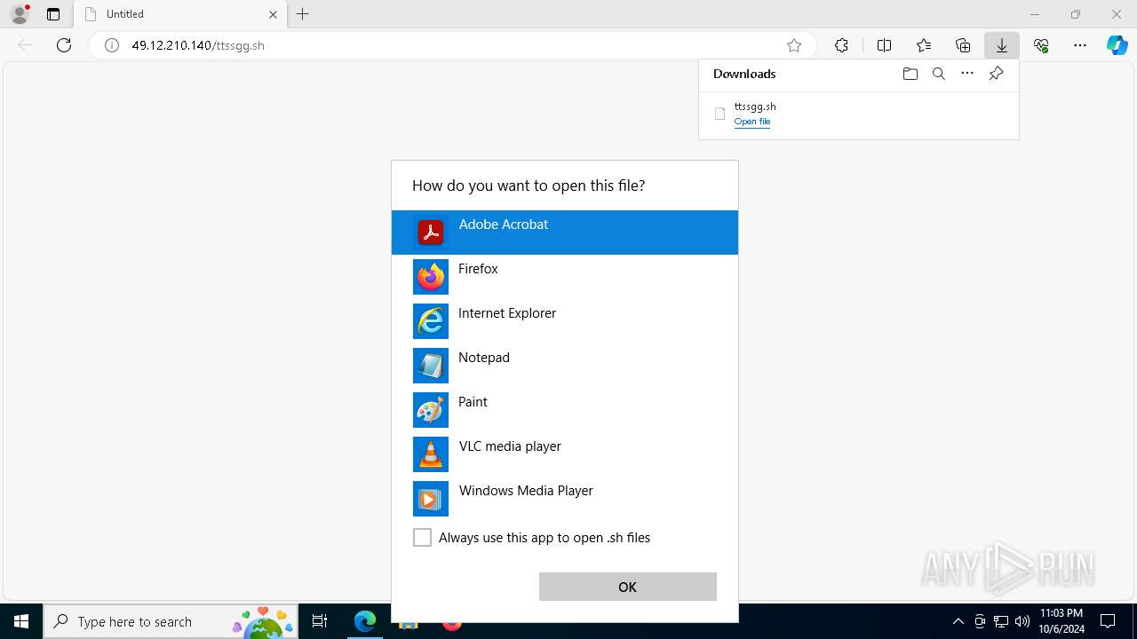1137x639 pixels.
Task: Pick Internet Explorer from the list
Action: (564, 321)
